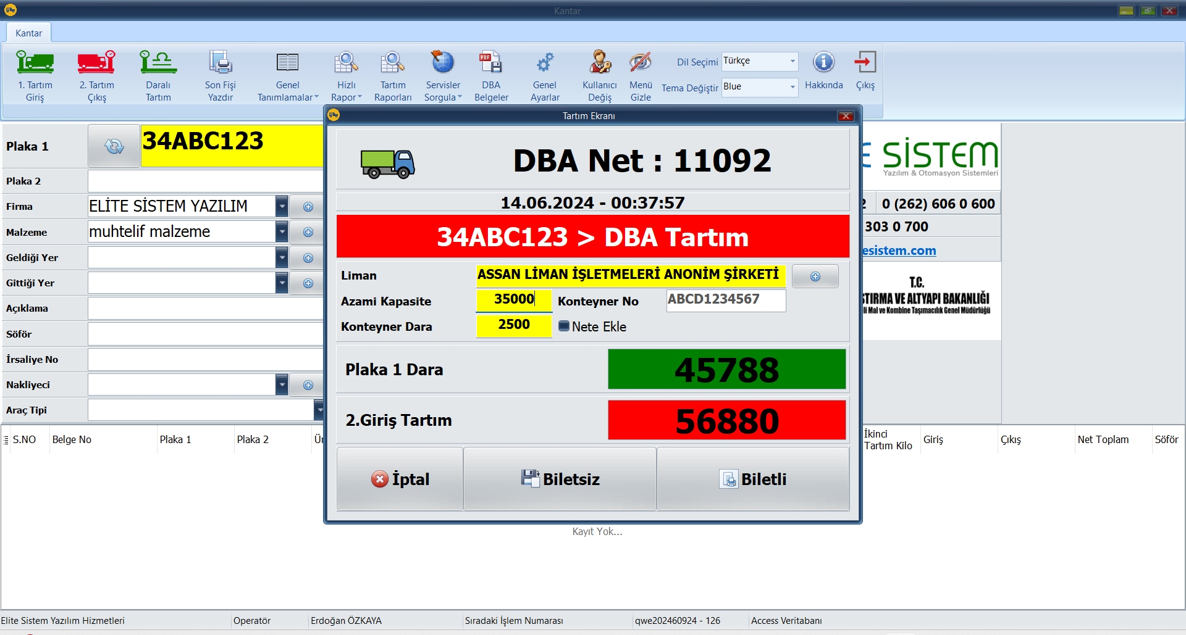
Task: Open the DBA Belgeler documents
Action: 490,74
